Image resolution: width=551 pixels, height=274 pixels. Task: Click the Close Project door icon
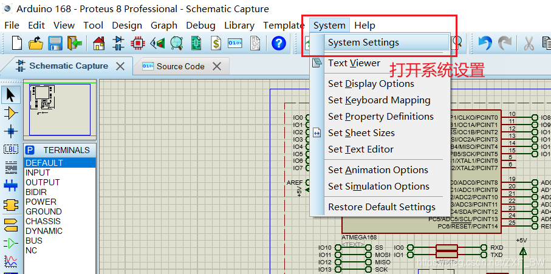click(75, 43)
